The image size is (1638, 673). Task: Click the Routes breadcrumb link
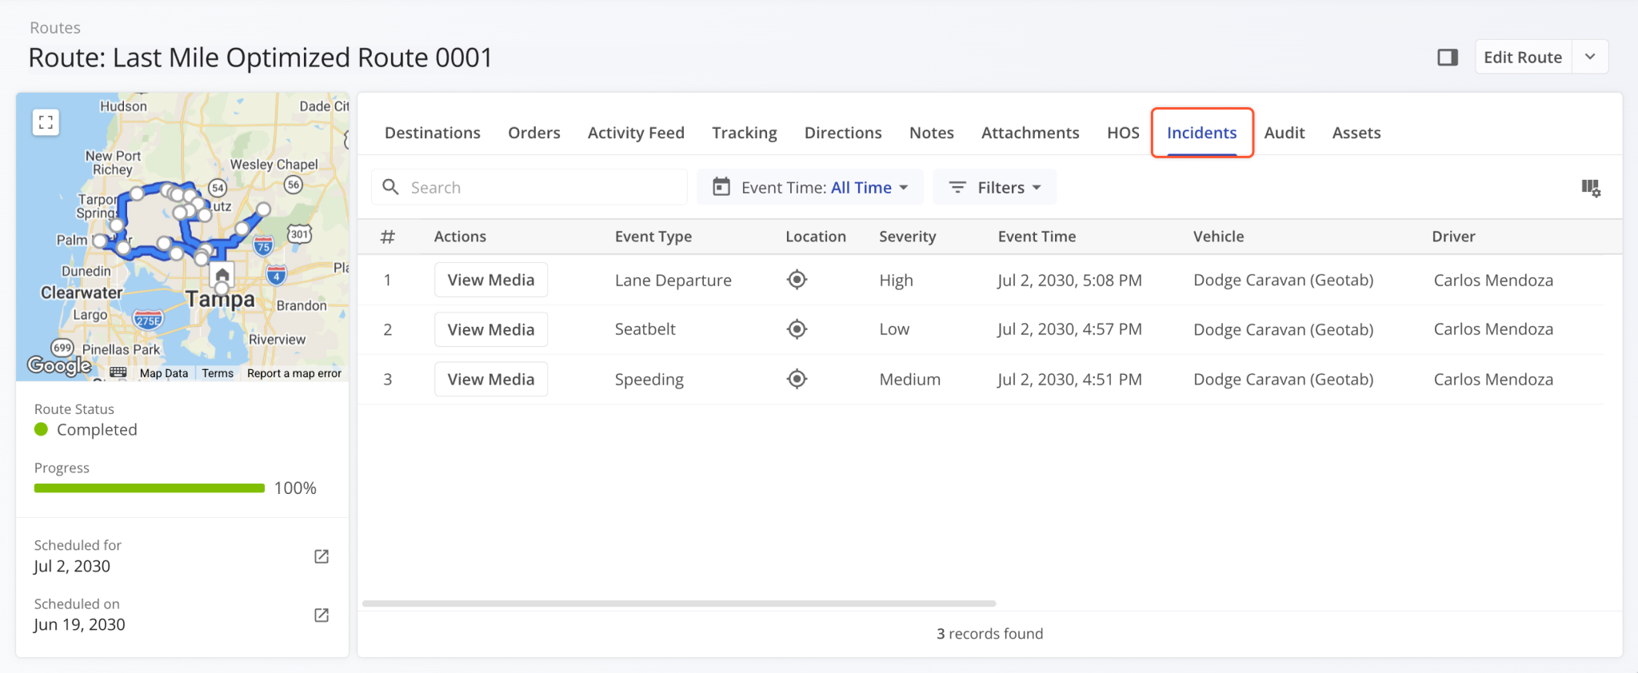pos(55,27)
